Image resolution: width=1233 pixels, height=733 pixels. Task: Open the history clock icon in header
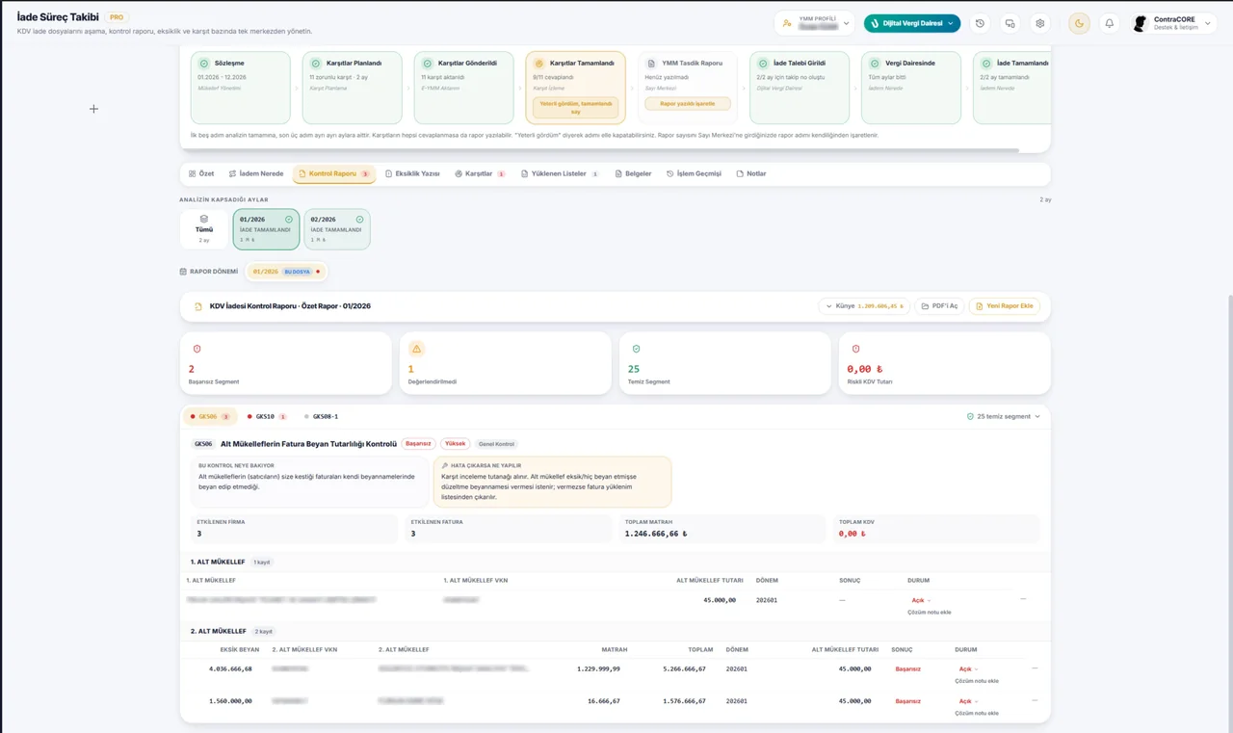coord(980,23)
